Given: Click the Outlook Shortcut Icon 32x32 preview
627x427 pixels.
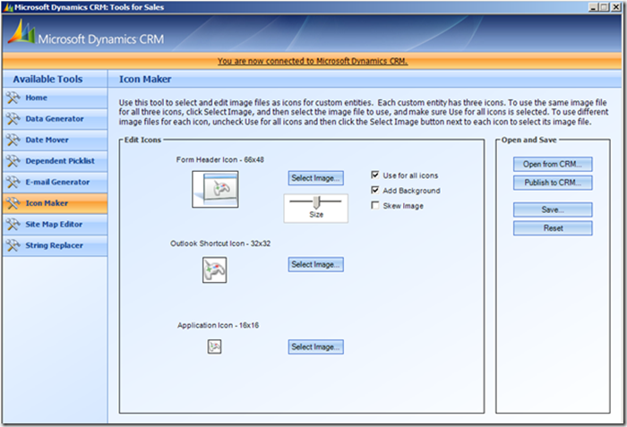Looking at the screenshot, I should (215, 269).
